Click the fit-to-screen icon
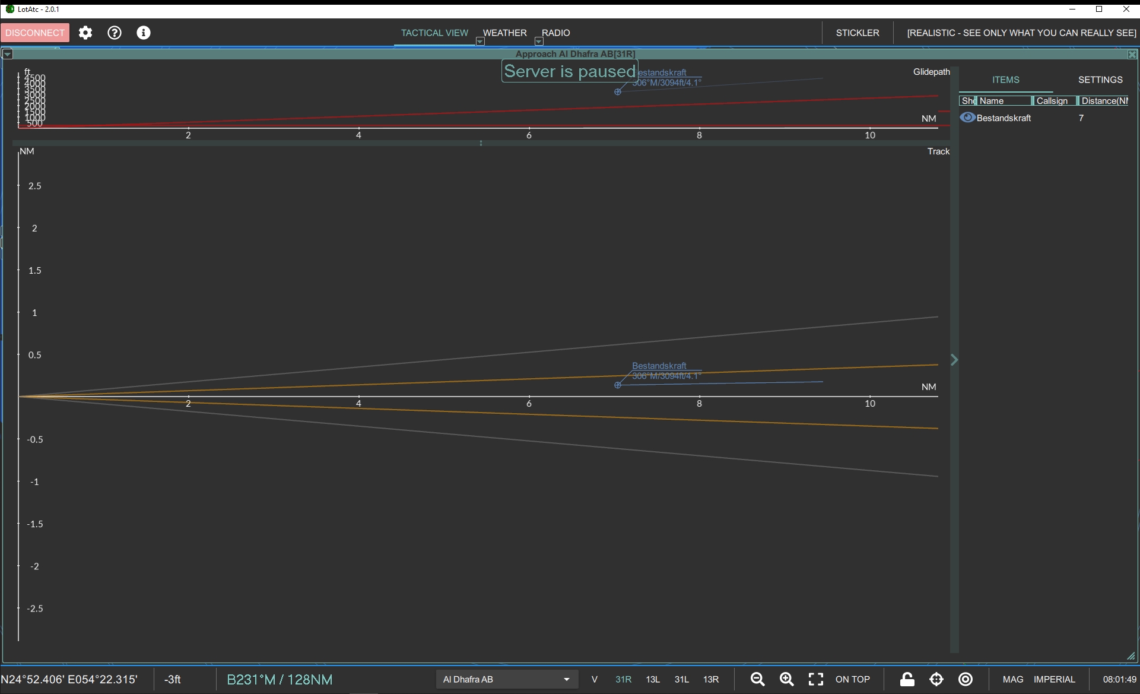The height and width of the screenshot is (694, 1140). [x=816, y=679]
